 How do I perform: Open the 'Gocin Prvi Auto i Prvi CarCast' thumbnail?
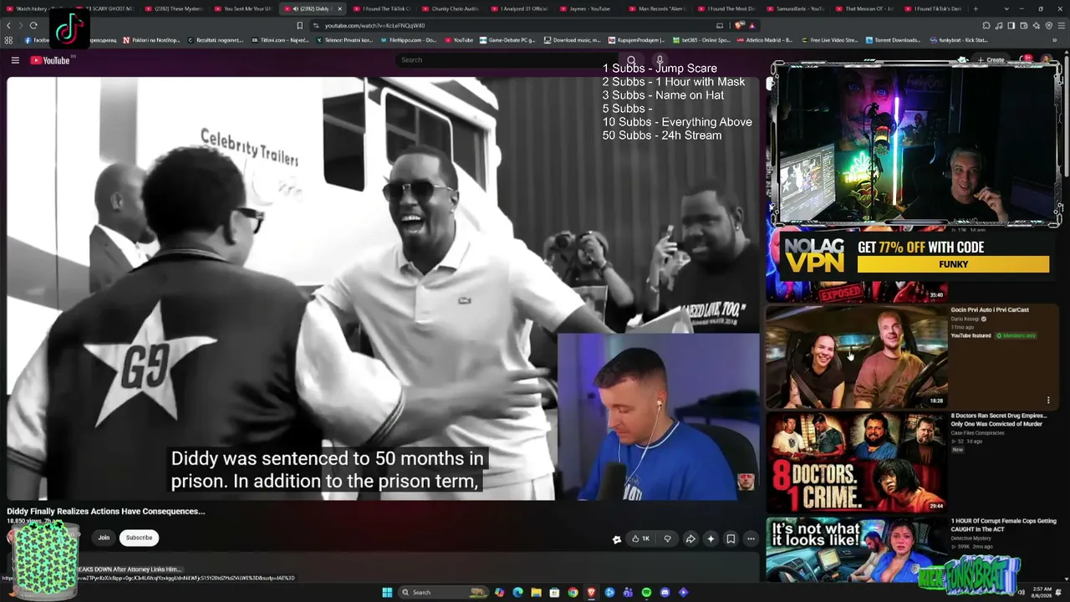[x=856, y=356]
